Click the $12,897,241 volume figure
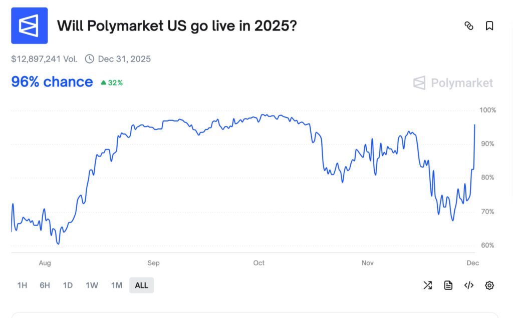 click(45, 58)
